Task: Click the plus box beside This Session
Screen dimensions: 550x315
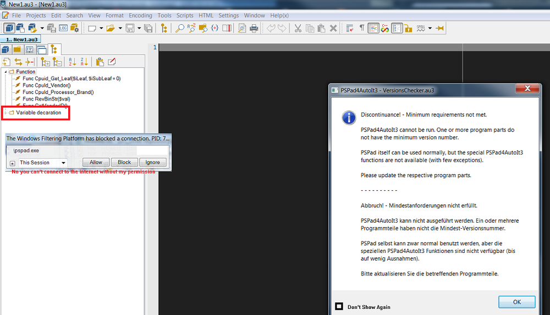Action: pos(12,163)
